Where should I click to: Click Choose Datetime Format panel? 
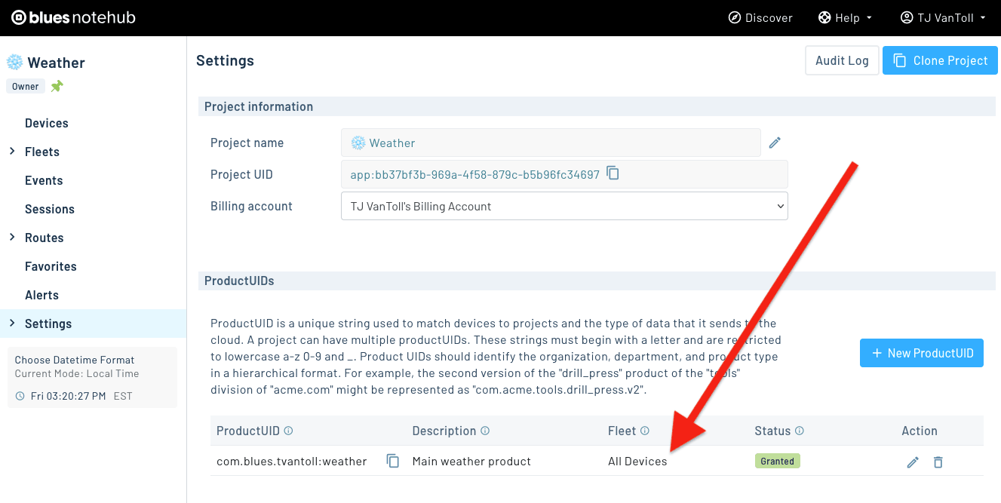(x=92, y=377)
